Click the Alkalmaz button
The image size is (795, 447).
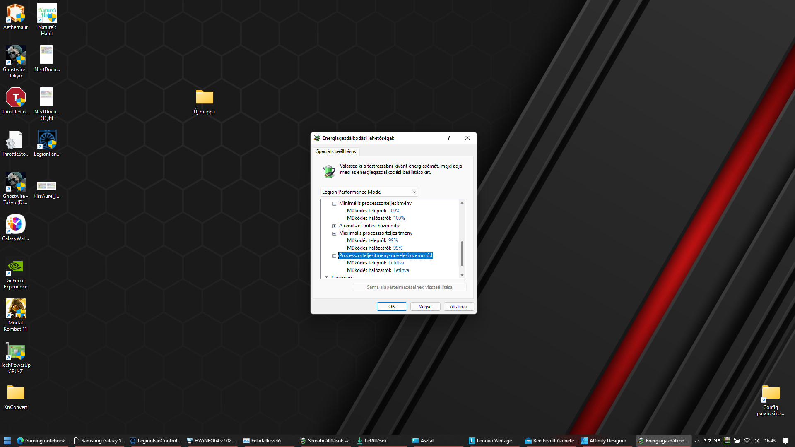coord(459,307)
